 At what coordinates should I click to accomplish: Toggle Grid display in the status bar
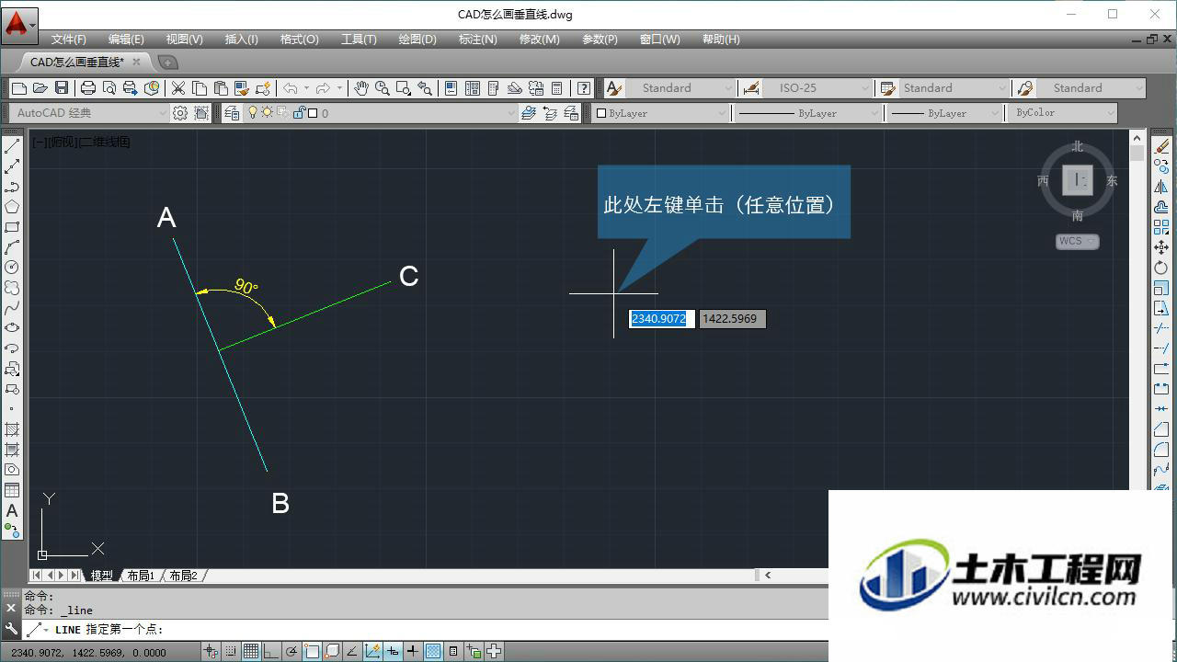251,652
